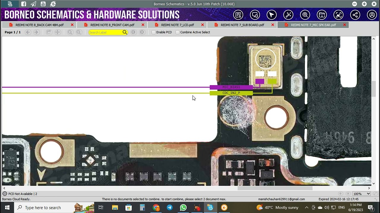Click the download folder header icon
Screen dimensions: 380x213
coord(322,15)
